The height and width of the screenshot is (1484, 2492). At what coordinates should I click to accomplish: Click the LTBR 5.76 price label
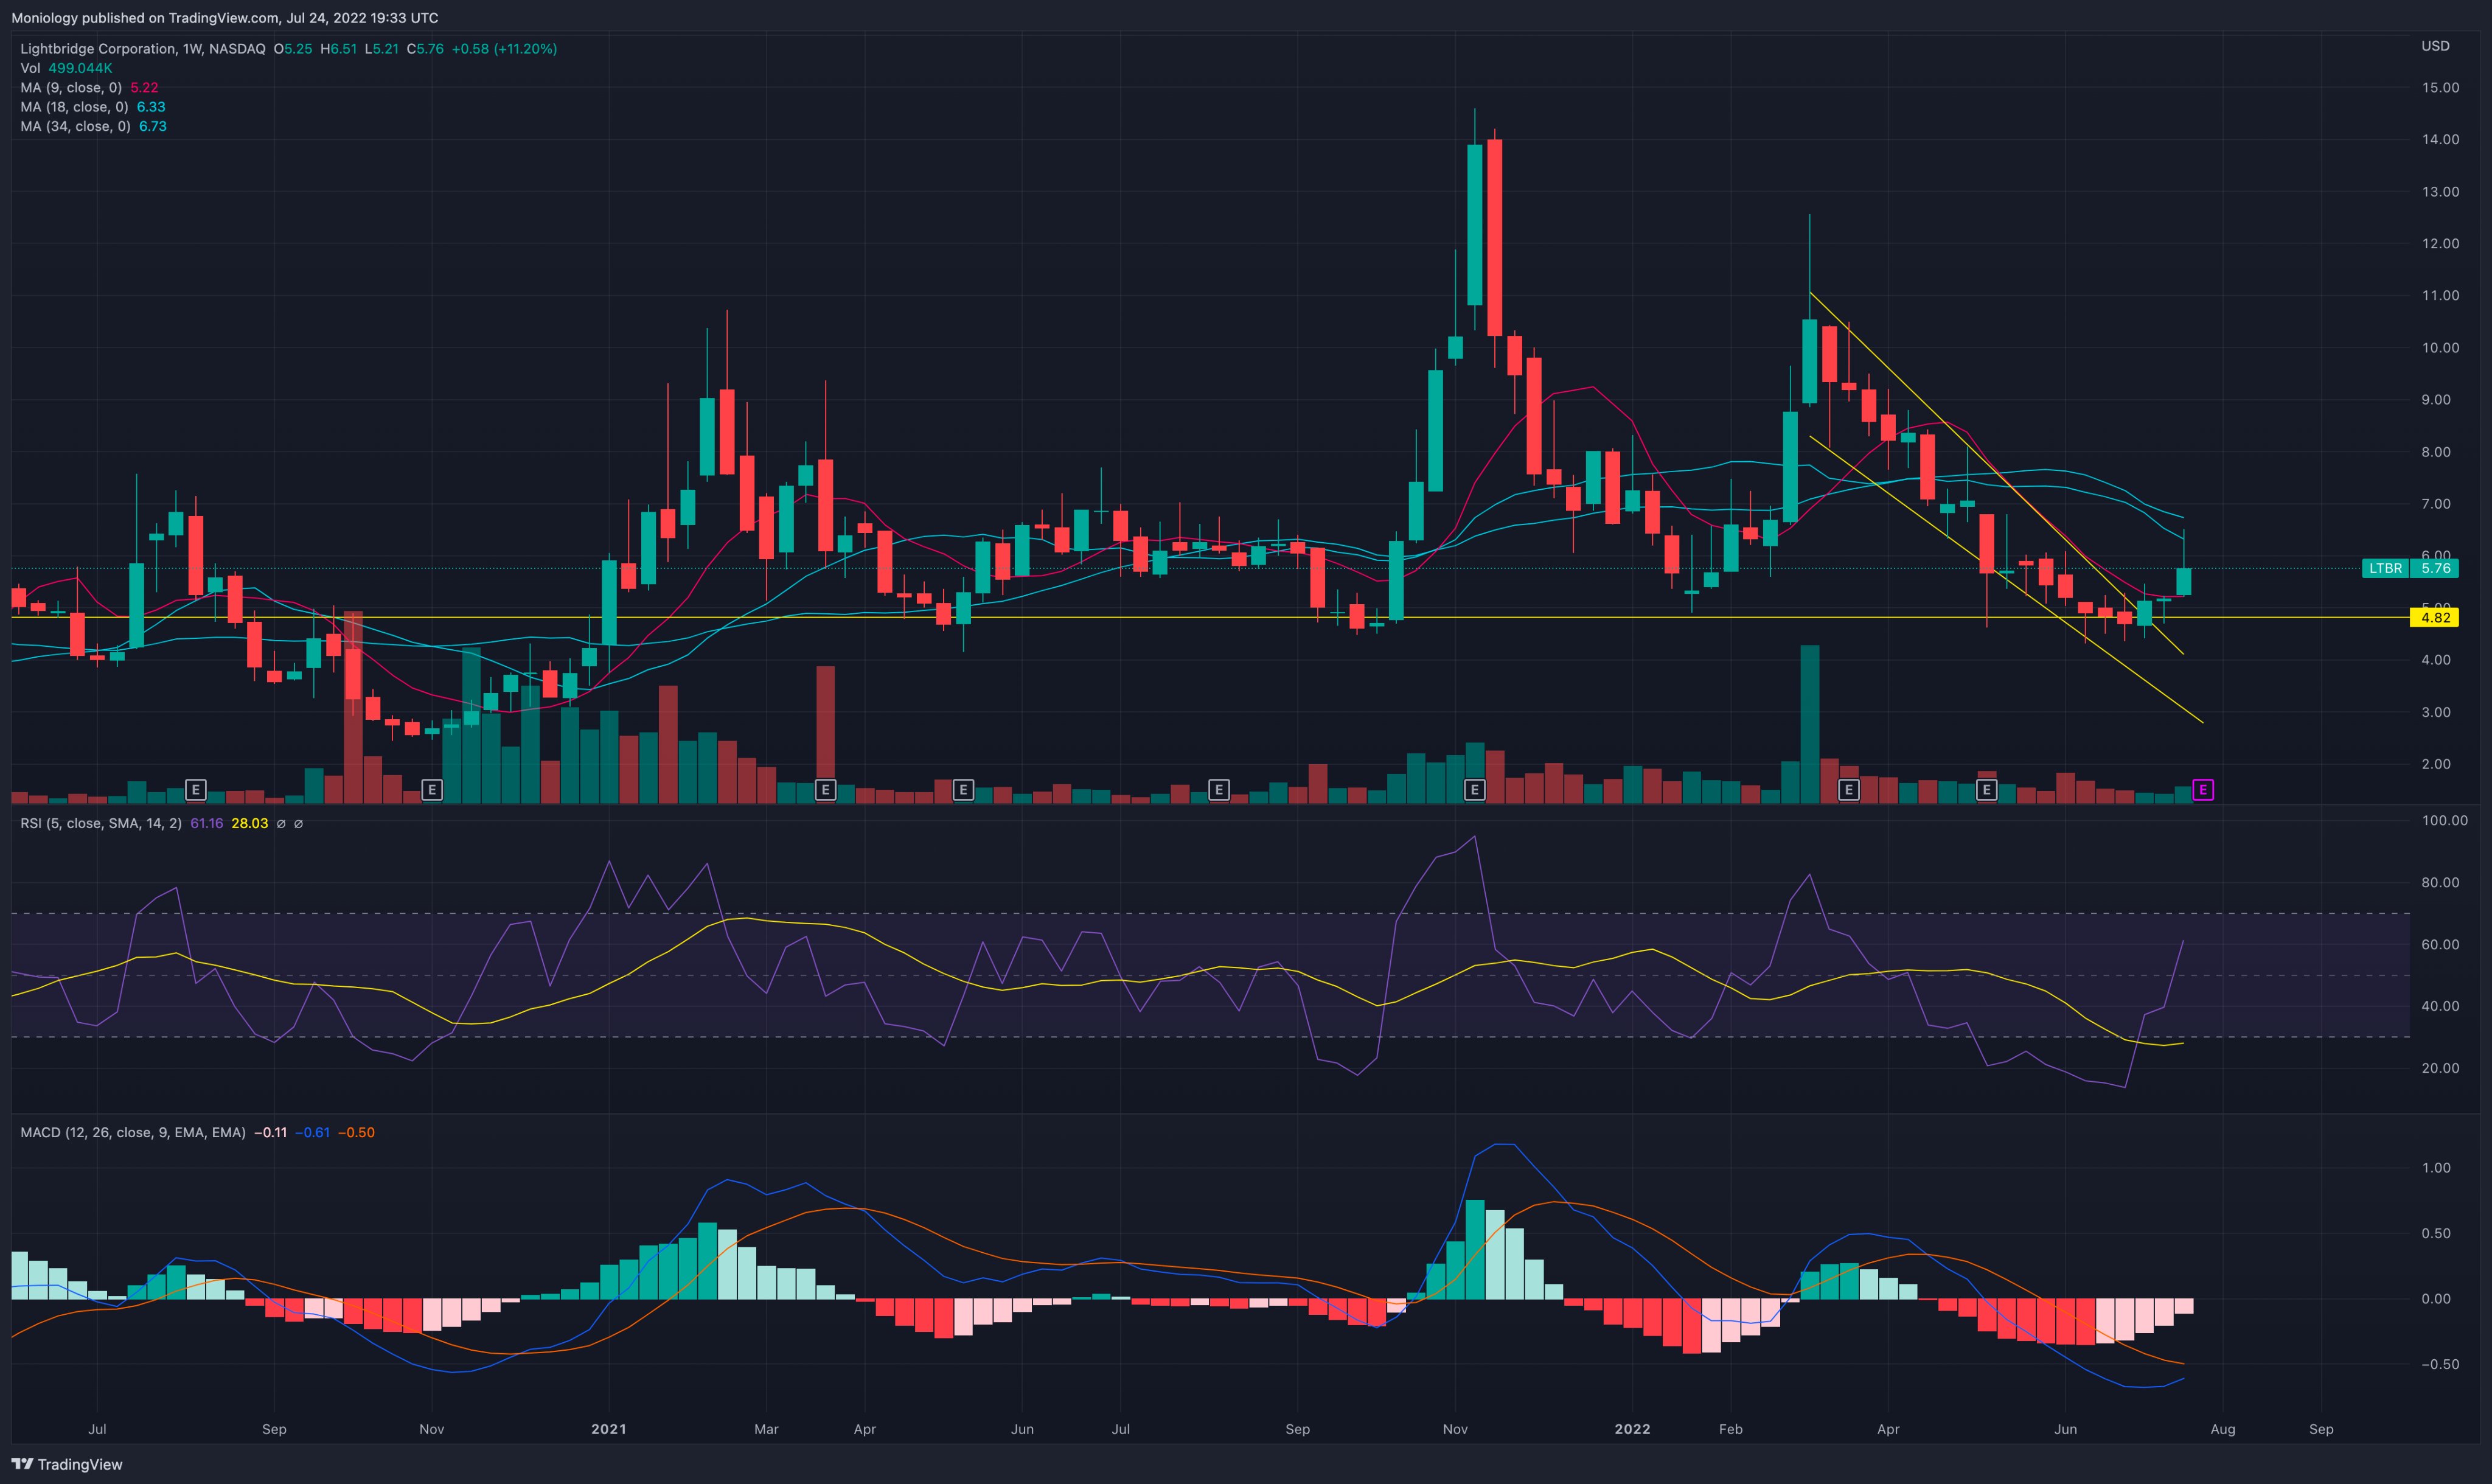pos(2409,568)
